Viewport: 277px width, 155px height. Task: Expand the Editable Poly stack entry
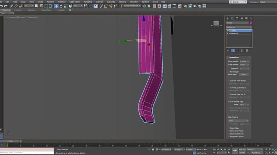(228, 33)
